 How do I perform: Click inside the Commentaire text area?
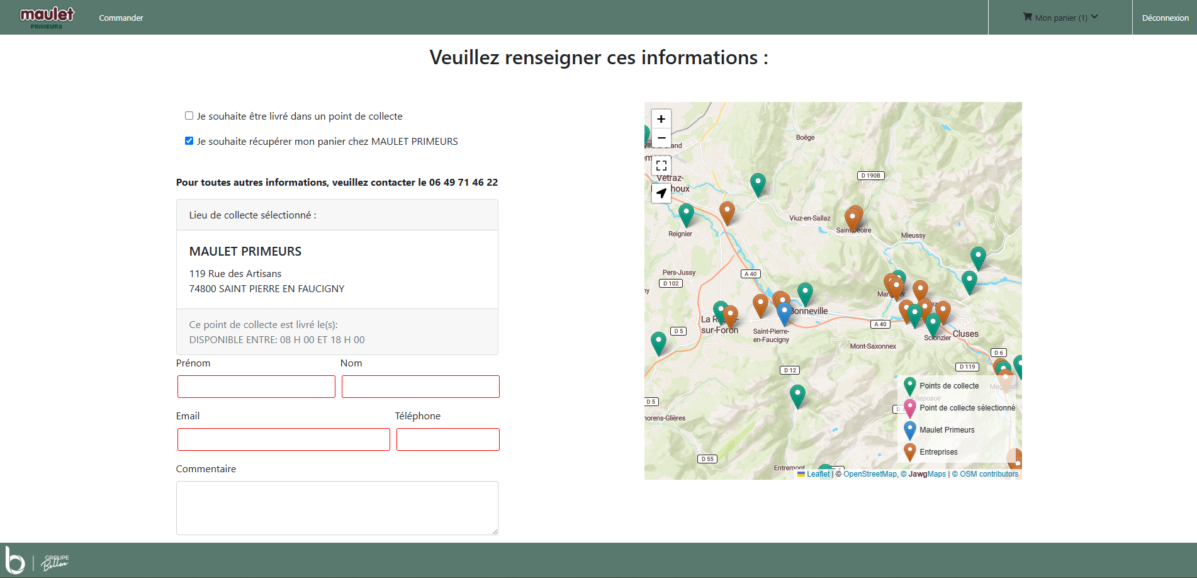pos(337,508)
